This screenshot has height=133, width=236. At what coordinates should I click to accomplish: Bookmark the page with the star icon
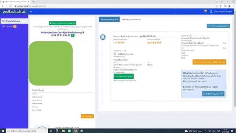[x=221, y=6]
